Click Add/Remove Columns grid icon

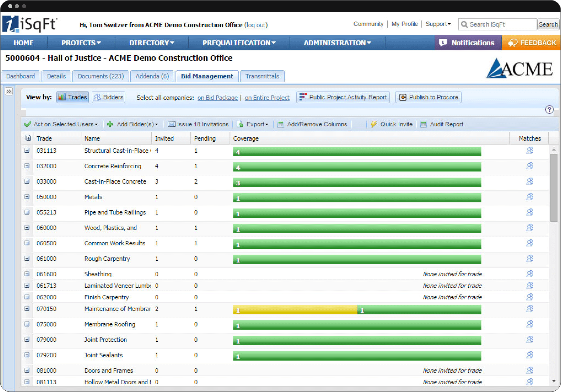[x=281, y=124]
